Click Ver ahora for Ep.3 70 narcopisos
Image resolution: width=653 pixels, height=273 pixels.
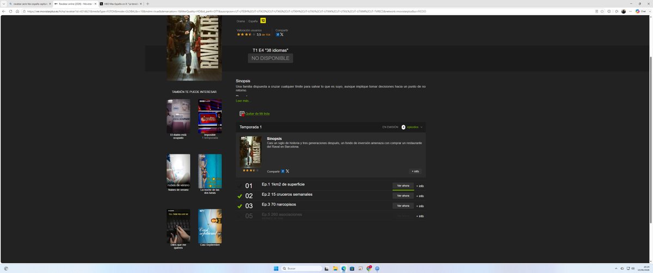403,206
